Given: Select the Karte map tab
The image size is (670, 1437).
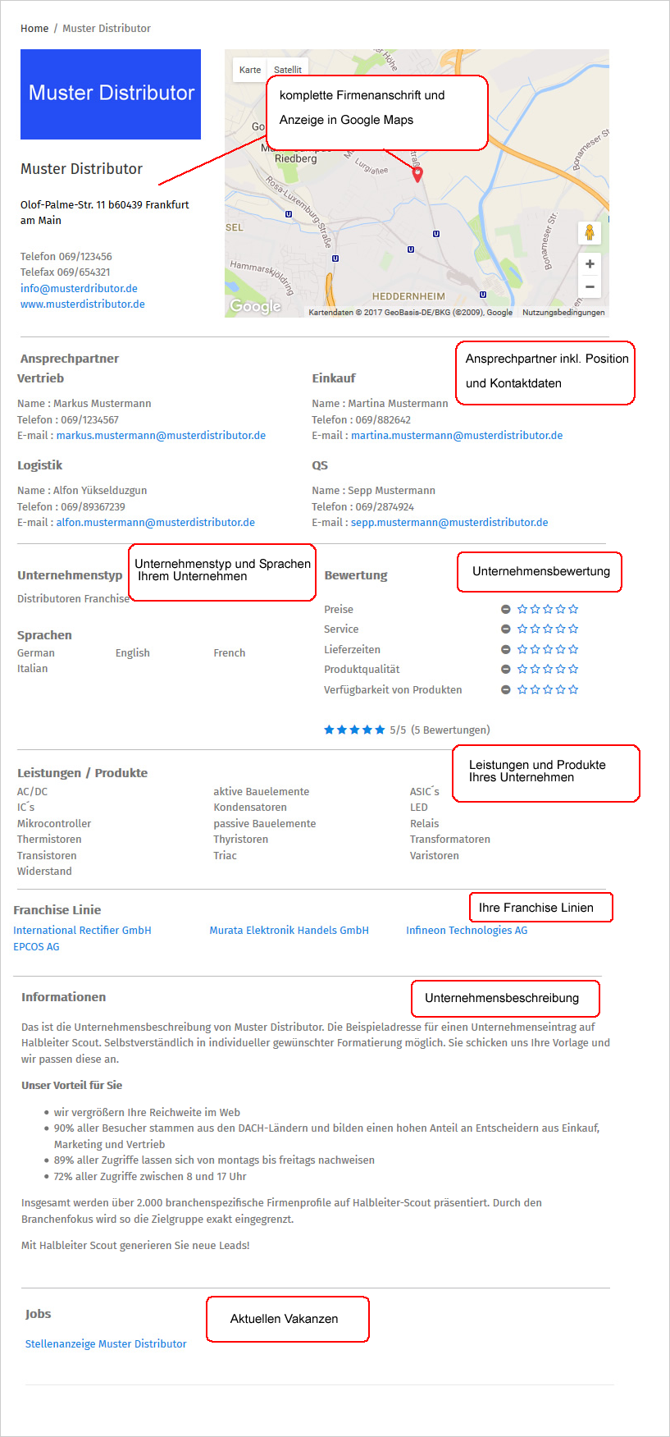Looking at the screenshot, I should (x=250, y=70).
